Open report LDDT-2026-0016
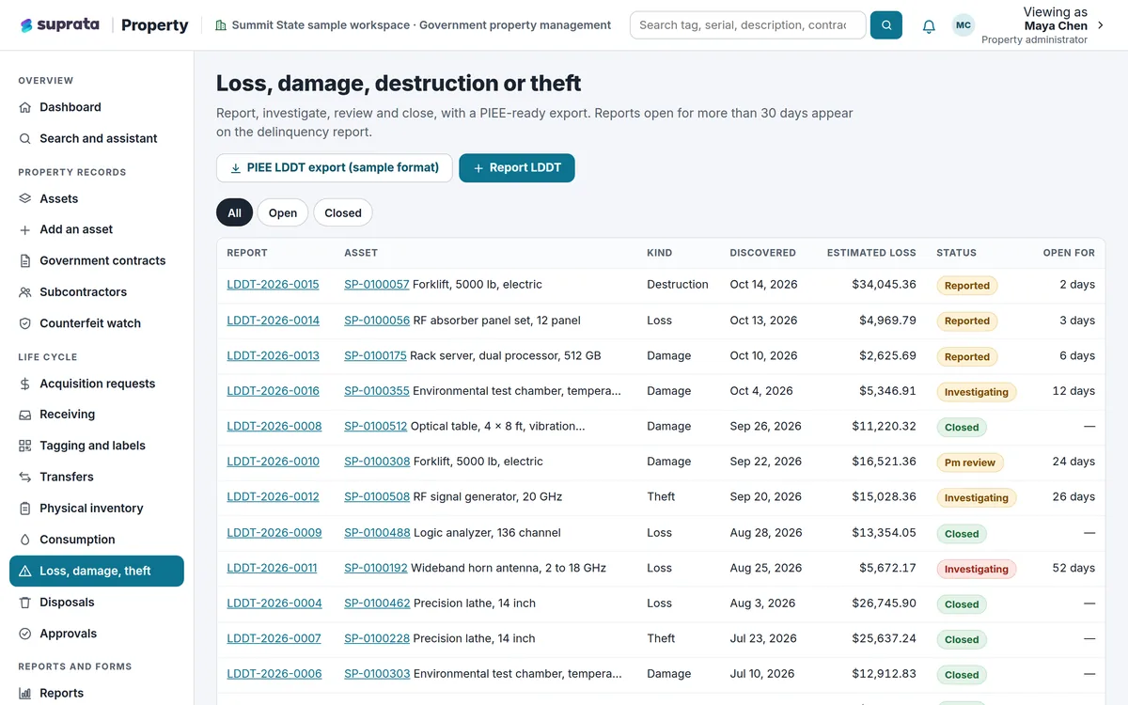 [273, 391]
